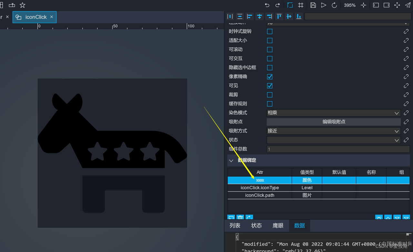Open the 吸附方式 dropdown
The height and width of the screenshot is (252, 413).
pyautogui.click(x=334, y=131)
